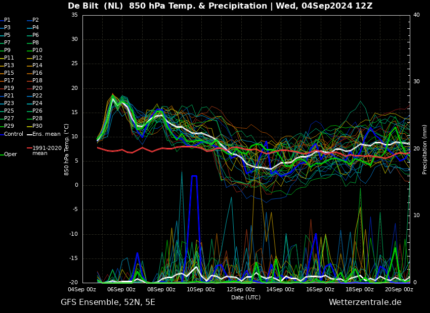The image size is (430, 313).
Task: Click the Control run legend entry
Action: pos(14,134)
